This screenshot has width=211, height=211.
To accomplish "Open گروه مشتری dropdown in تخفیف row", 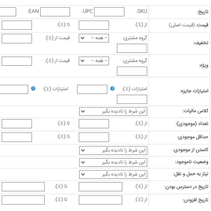I will 94,38.
